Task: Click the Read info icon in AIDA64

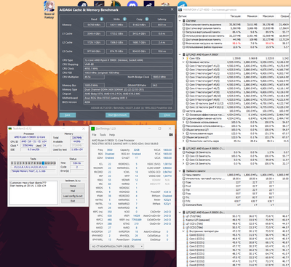Action: tap(102, 19)
